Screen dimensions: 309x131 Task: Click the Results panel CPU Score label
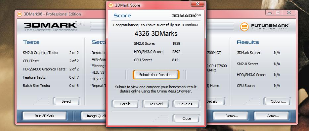(x=246, y=86)
